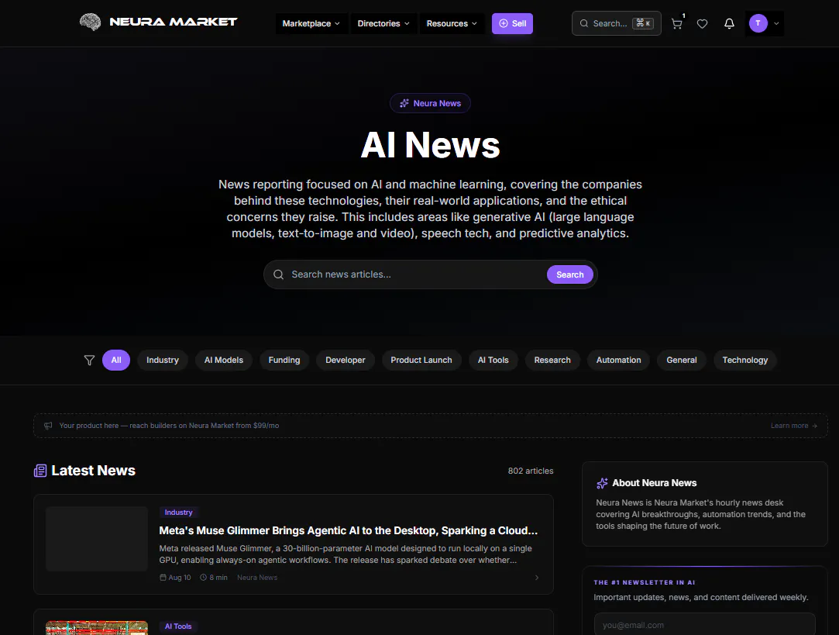
Task: Select the All category filter
Action: [116, 361]
